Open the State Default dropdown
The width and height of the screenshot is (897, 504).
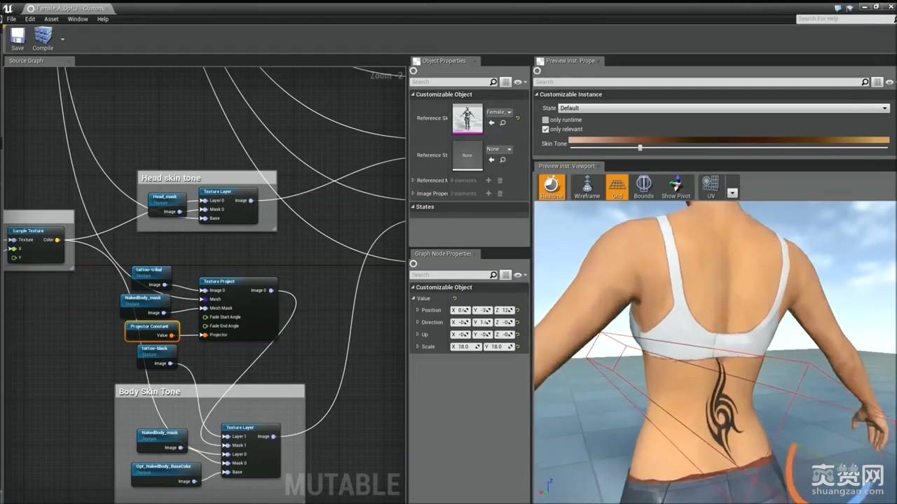point(723,108)
